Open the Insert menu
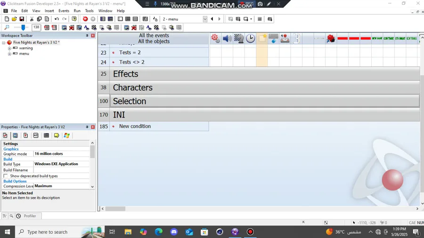The height and width of the screenshot is (238, 424). [x=49, y=11]
